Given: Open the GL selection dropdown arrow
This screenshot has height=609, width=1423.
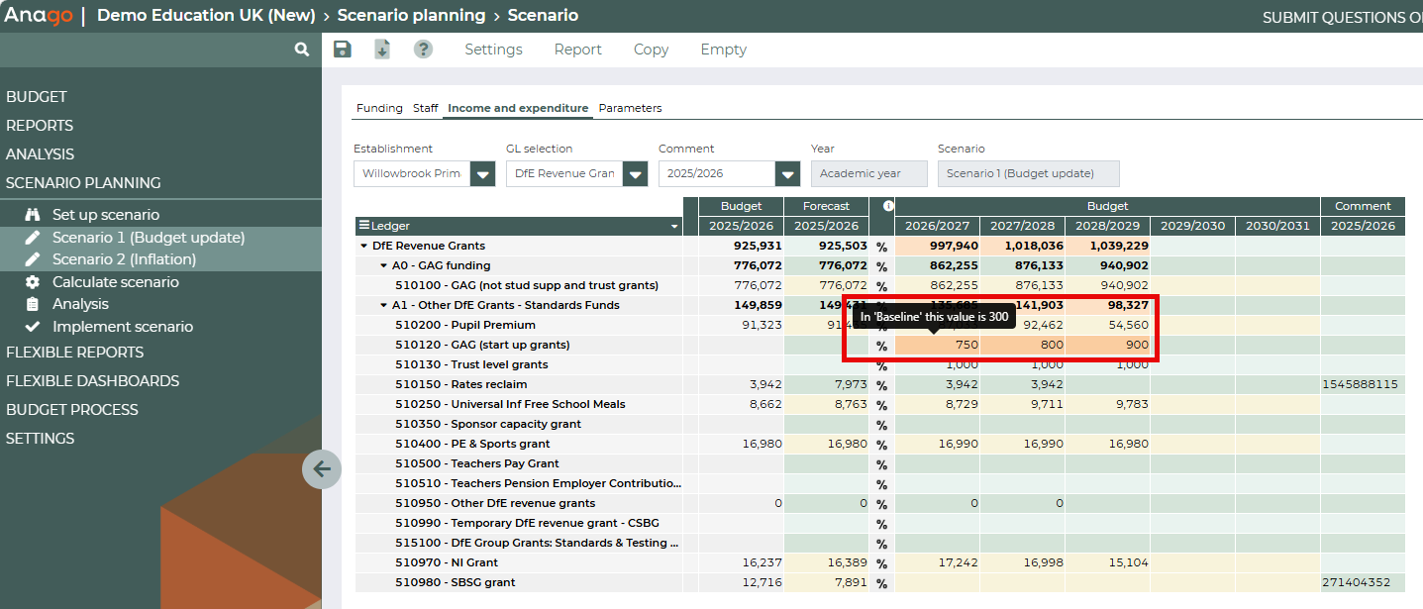Looking at the screenshot, I should pos(635,174).
